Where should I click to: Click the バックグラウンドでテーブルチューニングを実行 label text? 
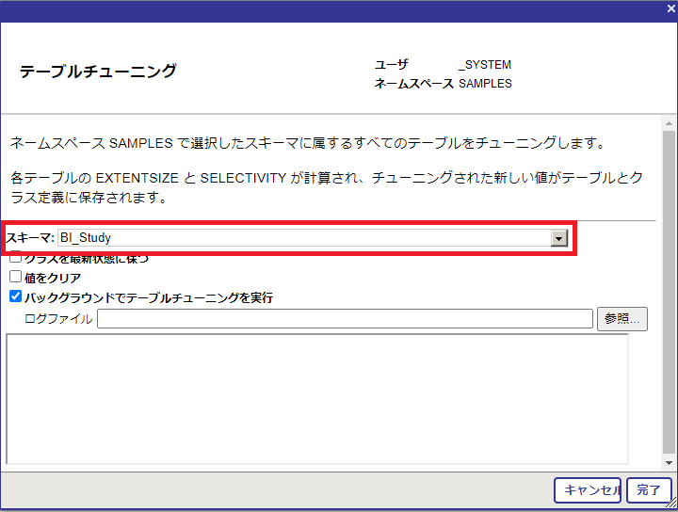point(149,297)
